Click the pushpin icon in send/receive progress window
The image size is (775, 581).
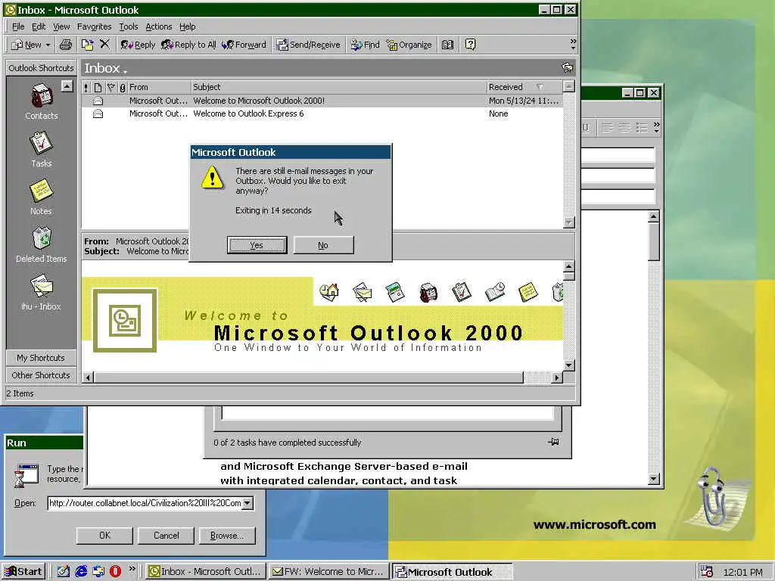[x=553, y=442]
